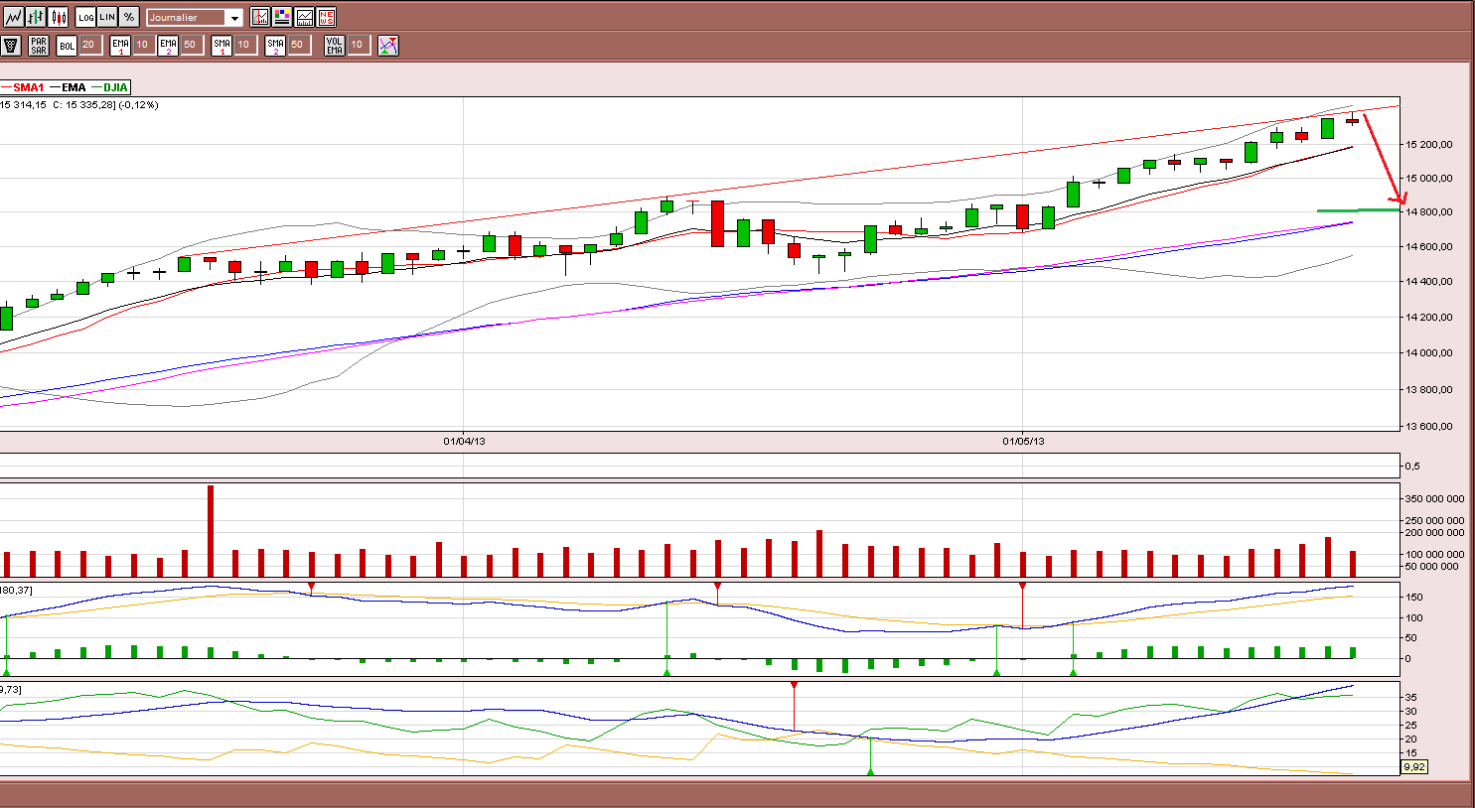Click the 13 600,00 price axis label
The image size is (1475, 808).
click(x=1428, y=427)
